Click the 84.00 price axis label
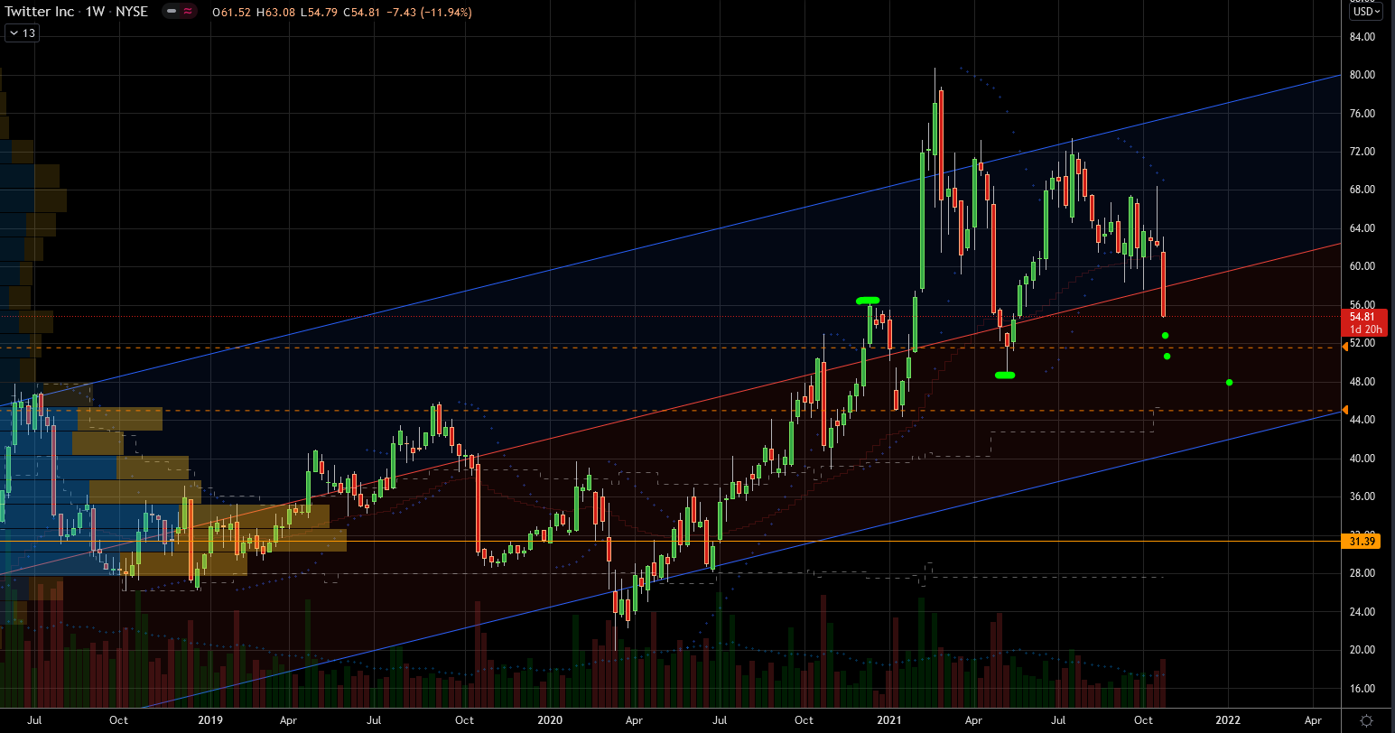 click(x=1363, y=37)
